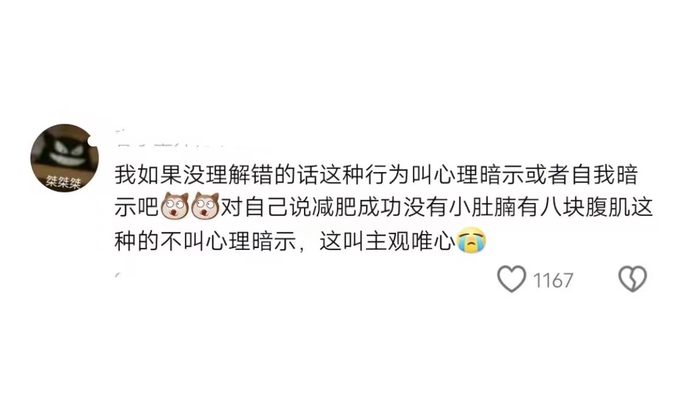Dislike the comment with the broken heart

coord(632,279)
